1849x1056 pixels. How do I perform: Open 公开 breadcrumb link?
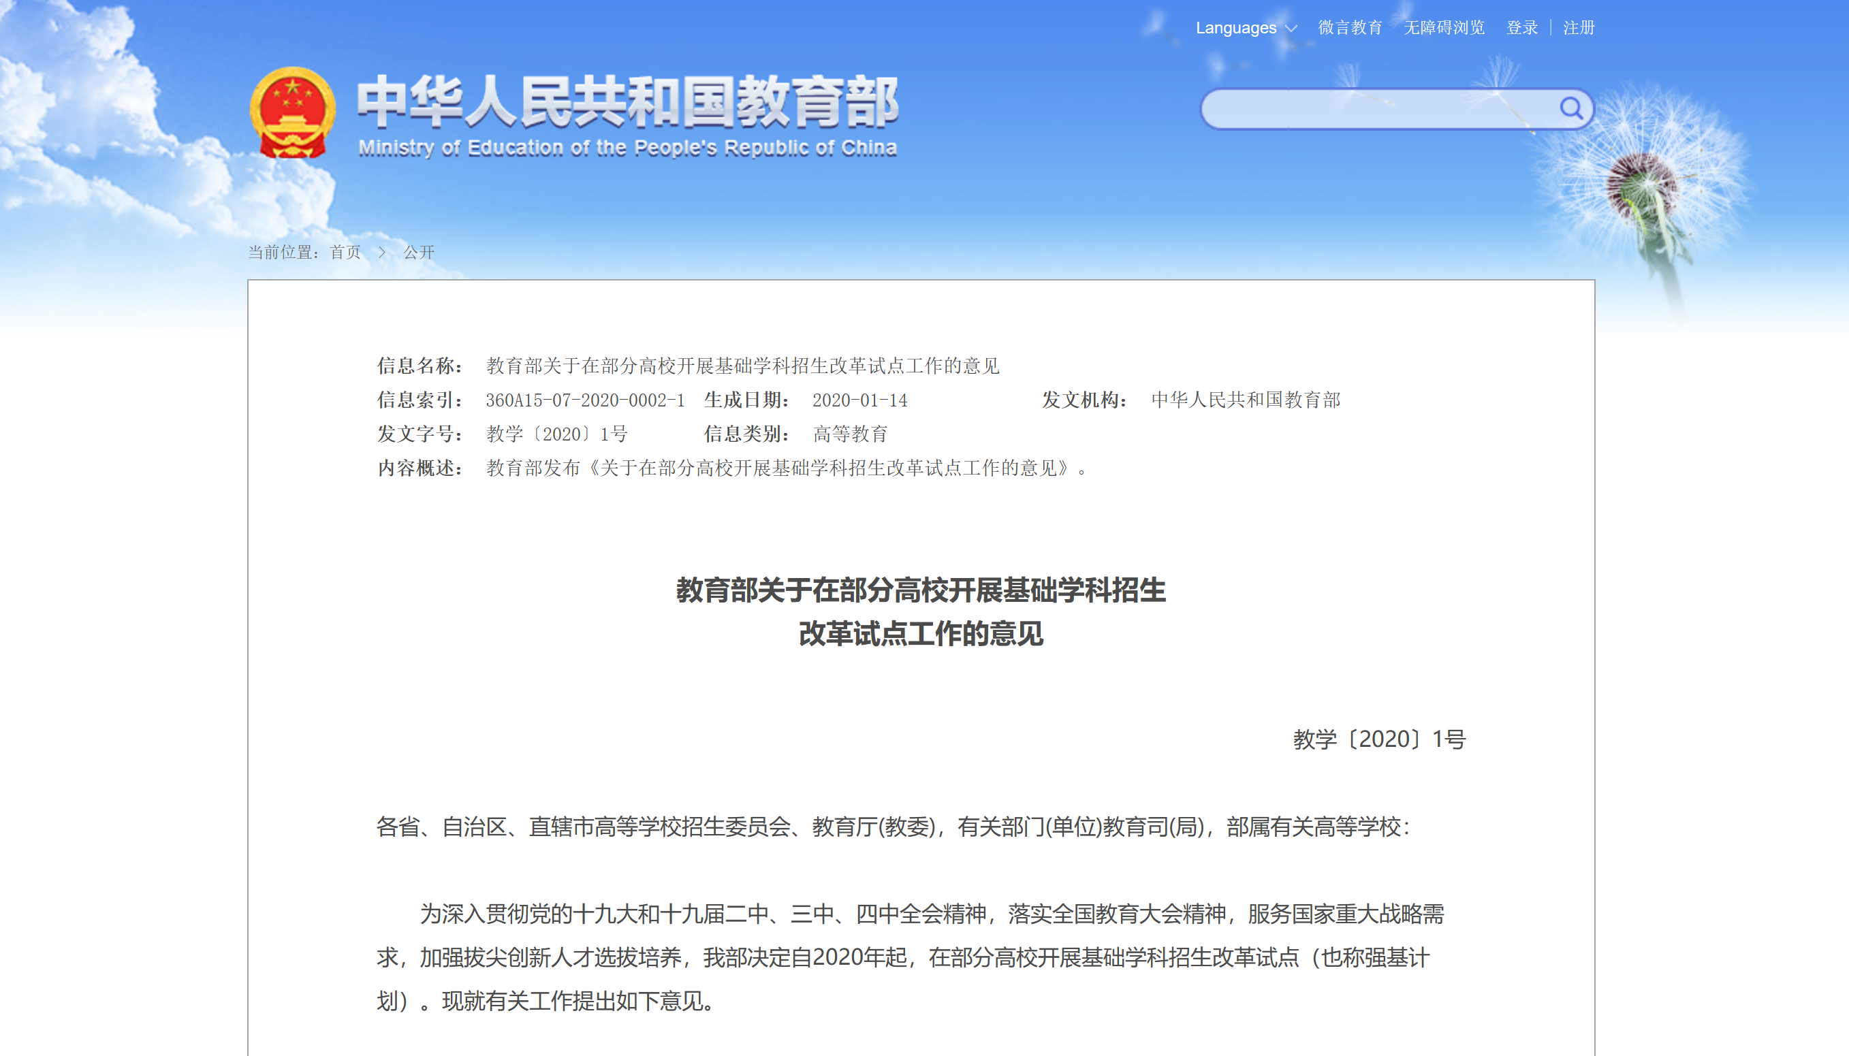419,252
